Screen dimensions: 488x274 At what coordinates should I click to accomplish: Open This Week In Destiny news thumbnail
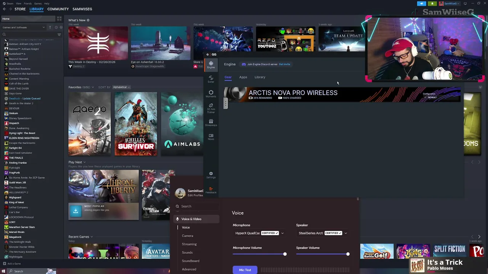(x=98, y=43)
